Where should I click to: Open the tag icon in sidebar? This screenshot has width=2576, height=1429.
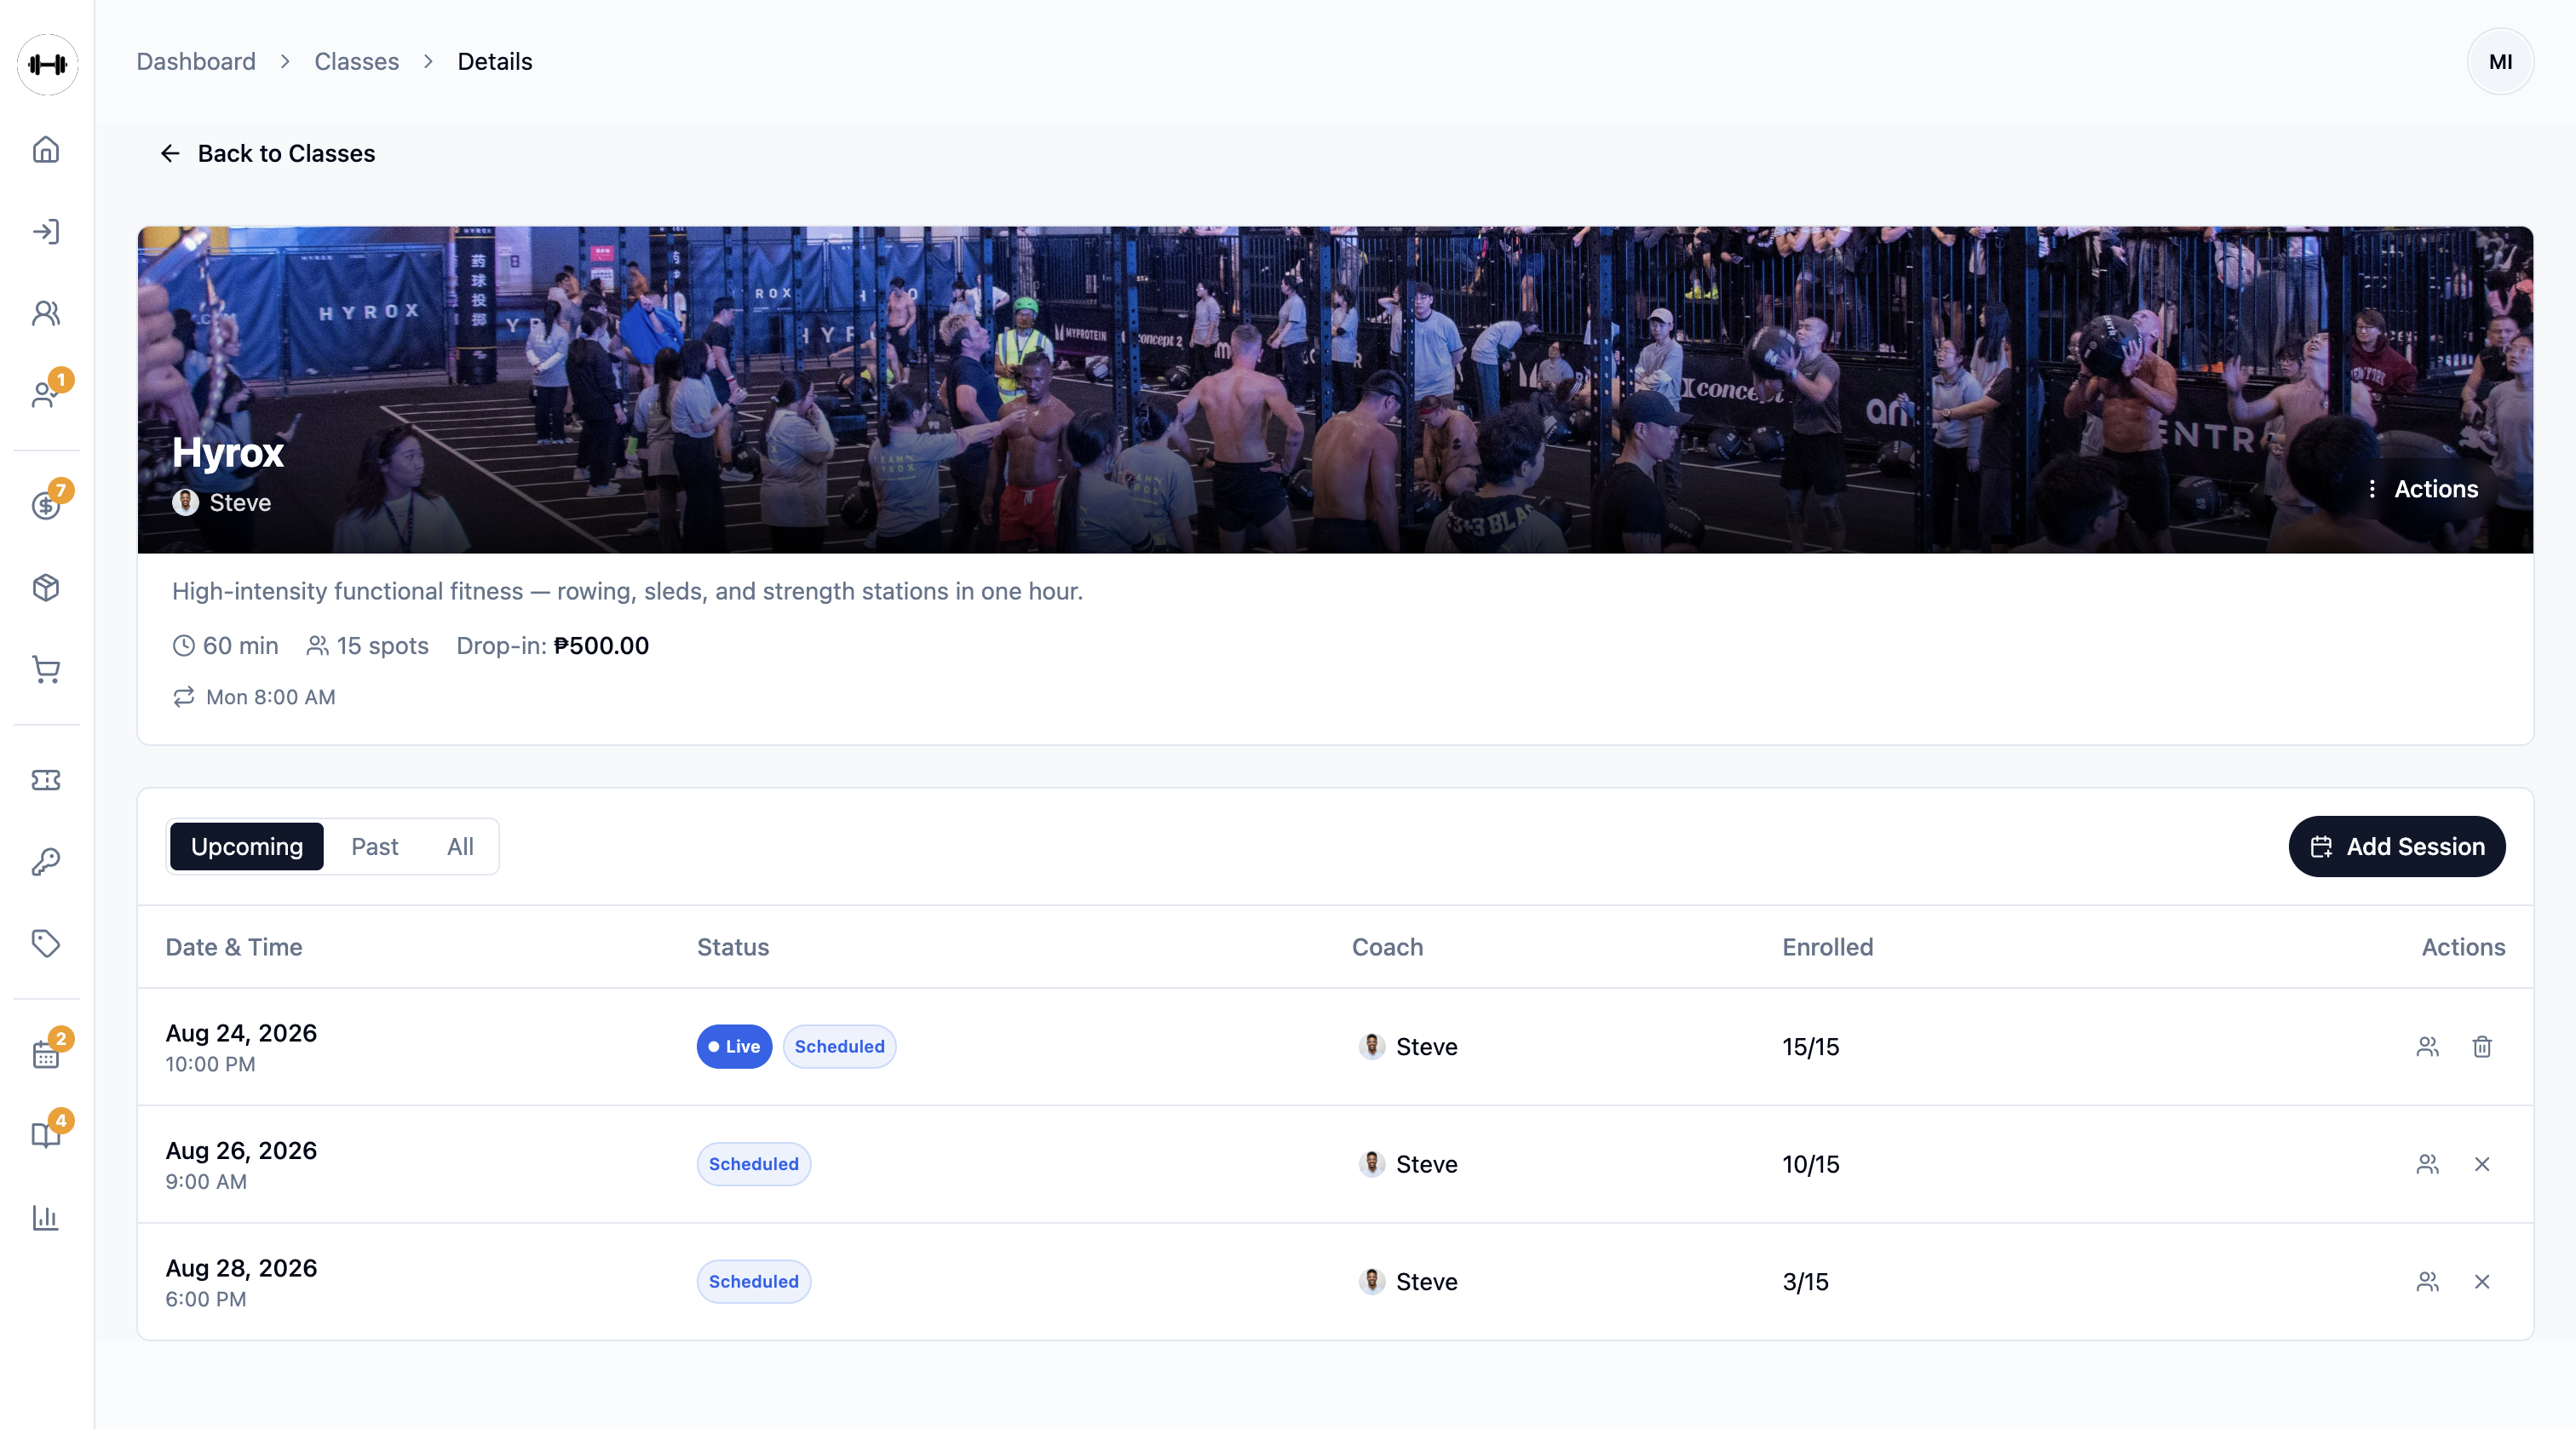click(46, 943)
